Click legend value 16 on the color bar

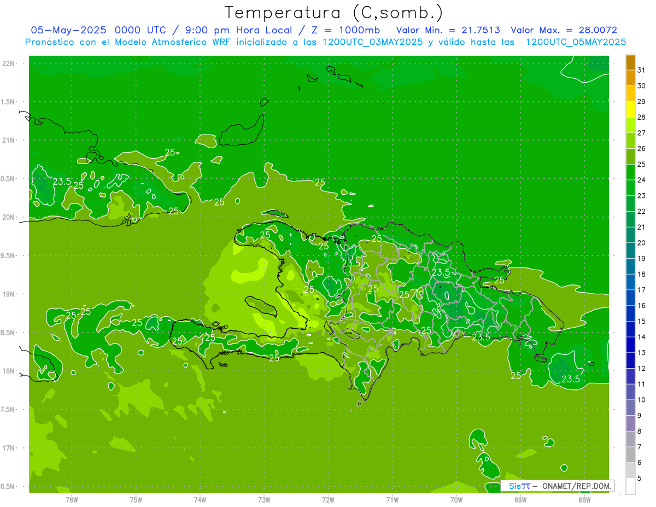coord(642,306)
